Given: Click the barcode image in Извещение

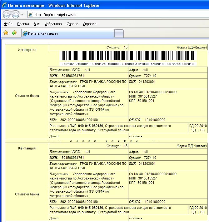Looking at the screenshot, I should click(x=128, y=56).
